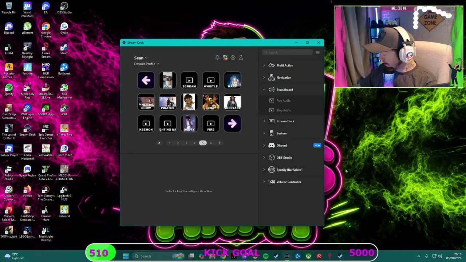
Task: Open Spotify from the taskbar
Action: tap(266, 256)
